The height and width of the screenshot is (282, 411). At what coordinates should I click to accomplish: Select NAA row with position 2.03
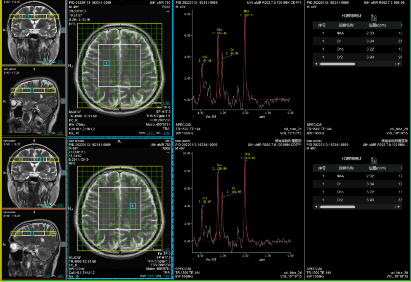(357, 33)
